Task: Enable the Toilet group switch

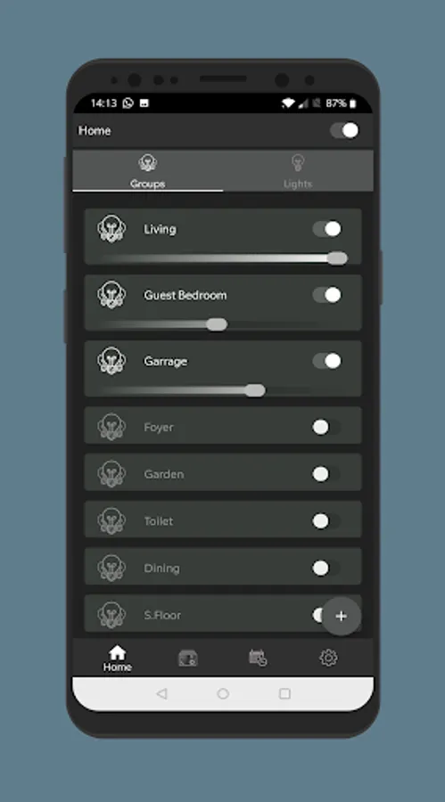Action: click(x=326, y=520)
